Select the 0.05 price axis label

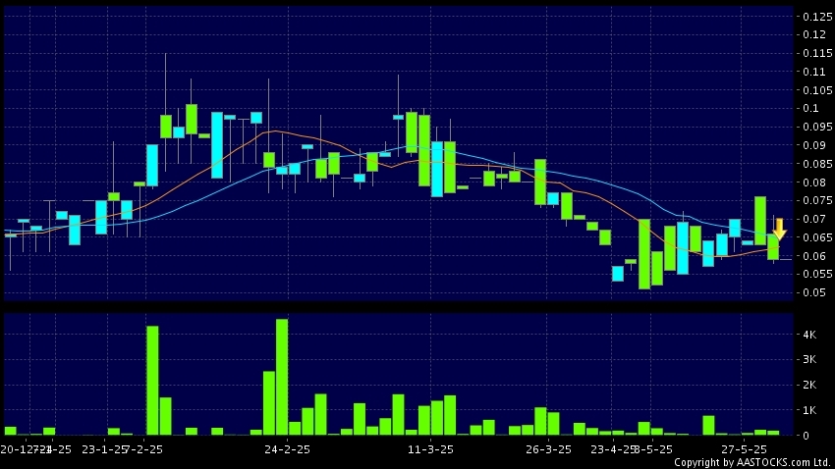tap(814, 292)
